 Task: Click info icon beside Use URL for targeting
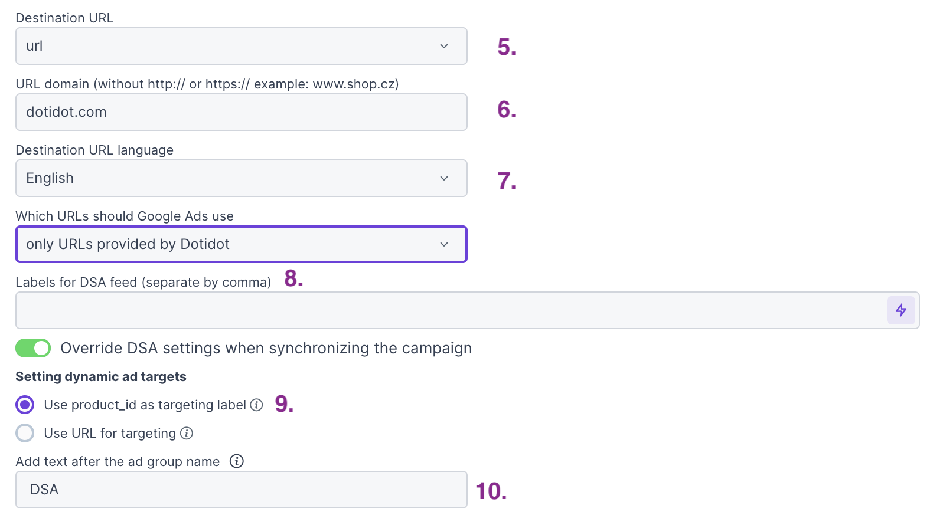click(x=187, y=433)
